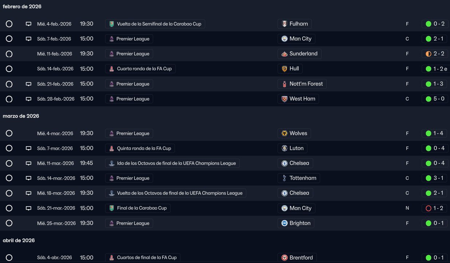This screenshot has height=263, width=450.
Task: Click the Hull club crest icon
Action: (x=284, y=69)
